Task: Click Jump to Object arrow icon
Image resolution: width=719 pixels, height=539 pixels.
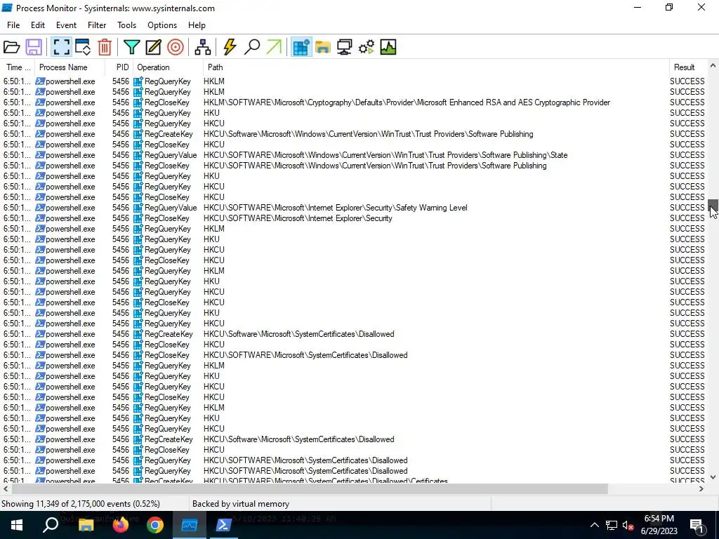Action: tap(274, 47)
